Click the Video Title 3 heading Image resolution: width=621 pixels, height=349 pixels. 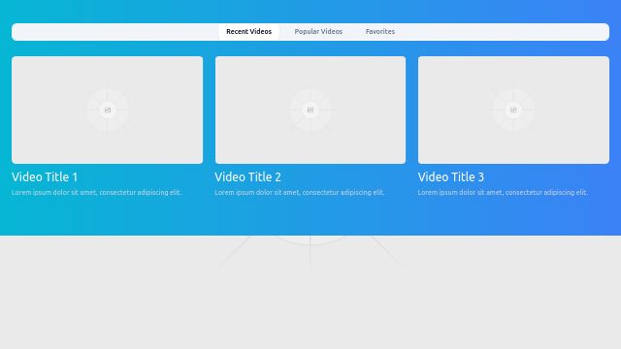pyautogui.click(x=451, y=176)
